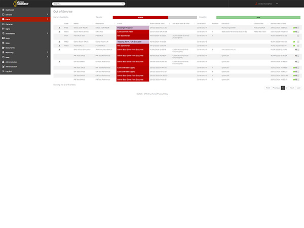Type in the top Search field
The image size is (304, 228).
coord(81,4)
